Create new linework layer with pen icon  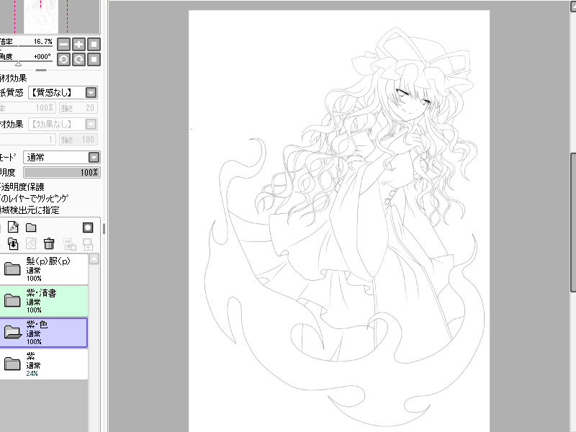click(13, 228)
